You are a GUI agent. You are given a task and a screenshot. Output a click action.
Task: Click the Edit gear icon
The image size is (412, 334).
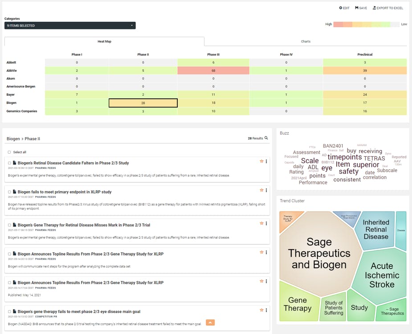341,8
